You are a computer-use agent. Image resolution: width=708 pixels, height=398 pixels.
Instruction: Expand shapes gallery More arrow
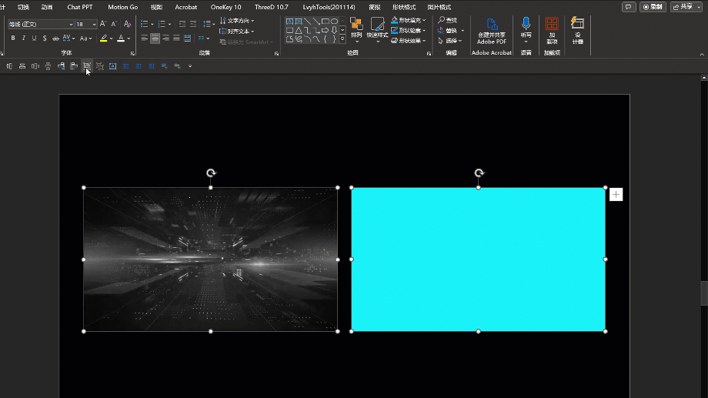342,39
